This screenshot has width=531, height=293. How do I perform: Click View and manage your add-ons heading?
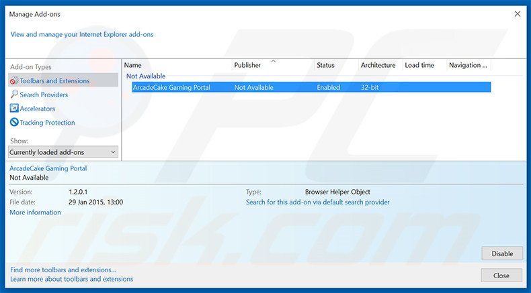(82, 34)
